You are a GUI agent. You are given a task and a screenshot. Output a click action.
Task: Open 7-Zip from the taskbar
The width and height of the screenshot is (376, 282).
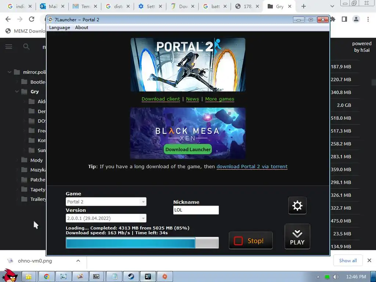tap(96, 277)
